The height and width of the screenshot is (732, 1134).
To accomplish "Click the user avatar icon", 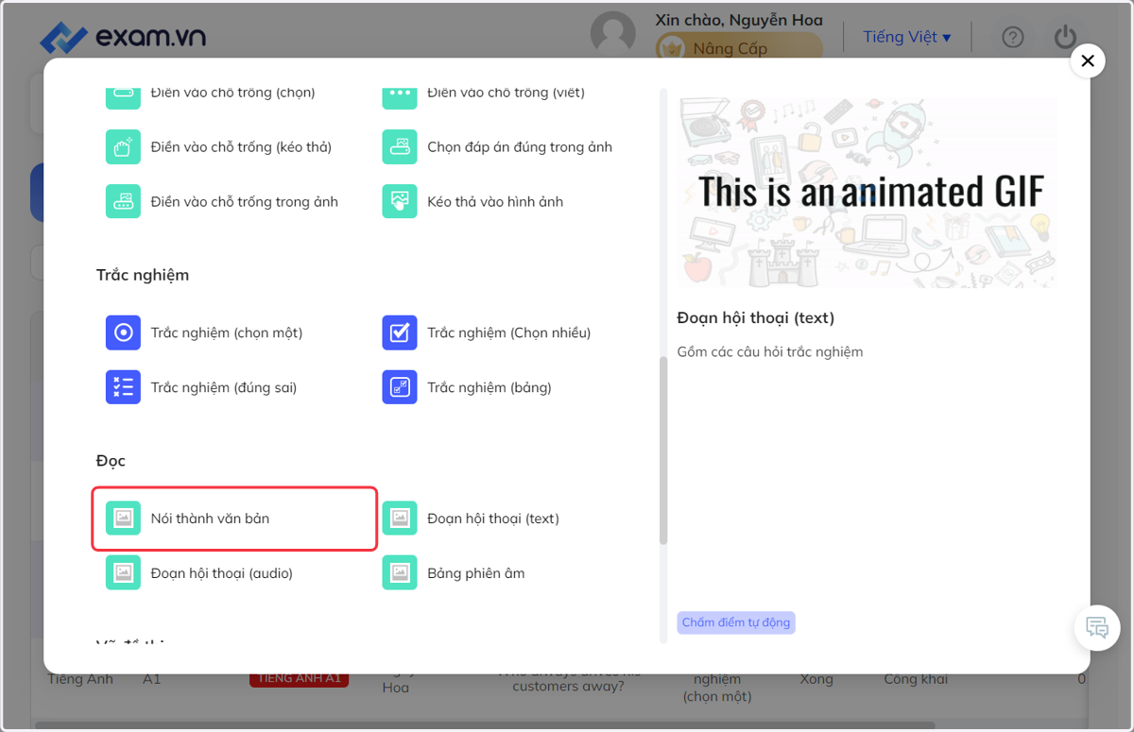I will [613, 35].
